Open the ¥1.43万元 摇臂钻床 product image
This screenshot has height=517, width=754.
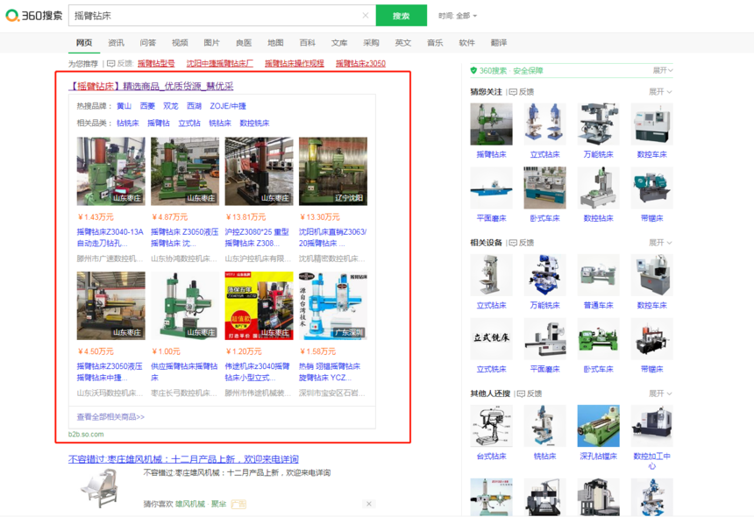110,171
